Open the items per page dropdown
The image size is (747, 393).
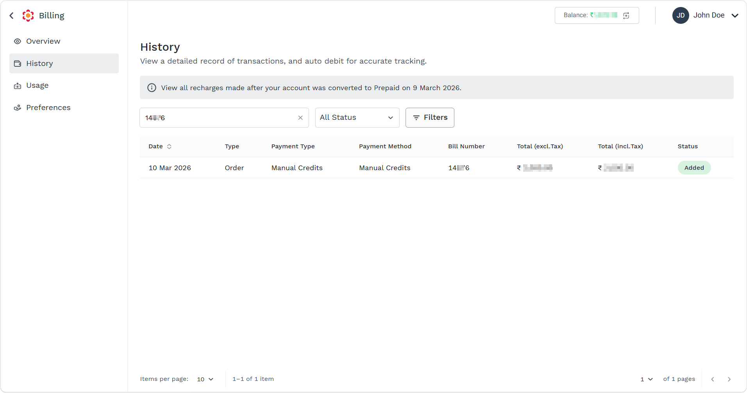coord(206,379)
